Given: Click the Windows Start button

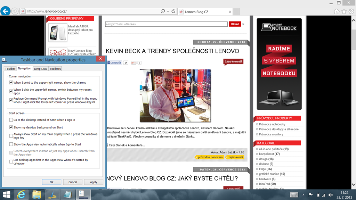Looking at the screenshot, I should (x=6, y=194).
